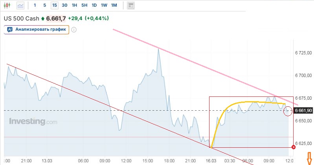Click the Investing.com watermark logo
314x165 pixels.
point(33,122)
